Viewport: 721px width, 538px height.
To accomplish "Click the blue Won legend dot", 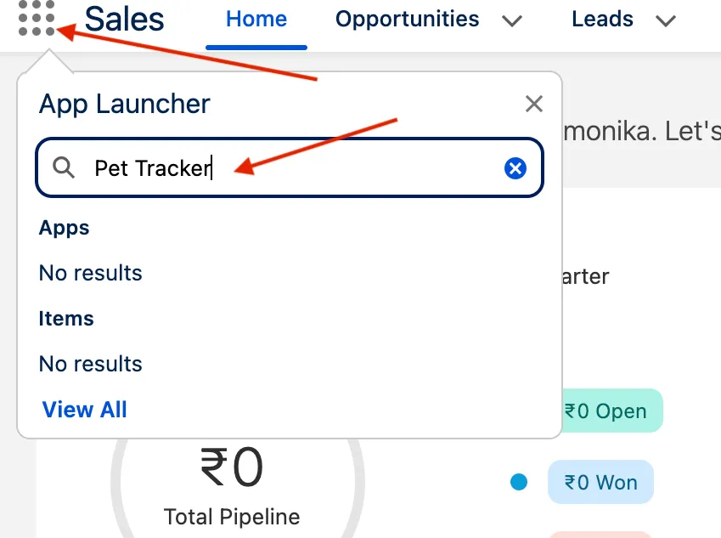I will click(518, 483).
